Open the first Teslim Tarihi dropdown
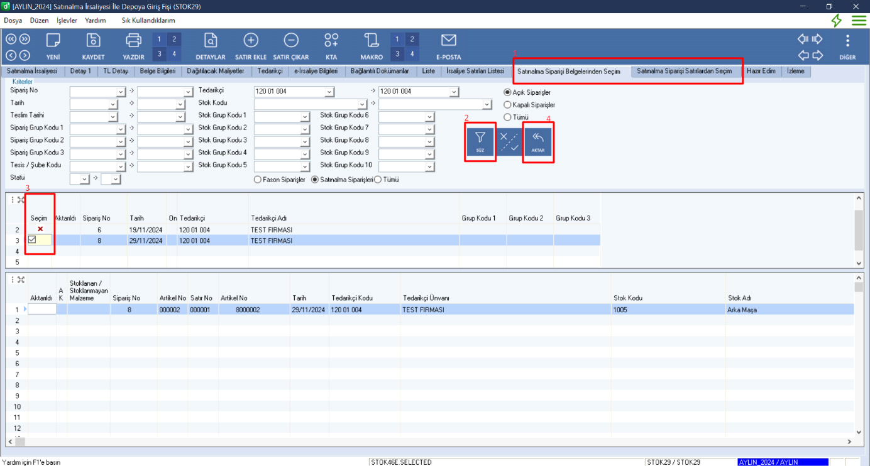Image resolution: width=870 pixels, height=466 pixels. pyautogui.click(x=113, y=117)
